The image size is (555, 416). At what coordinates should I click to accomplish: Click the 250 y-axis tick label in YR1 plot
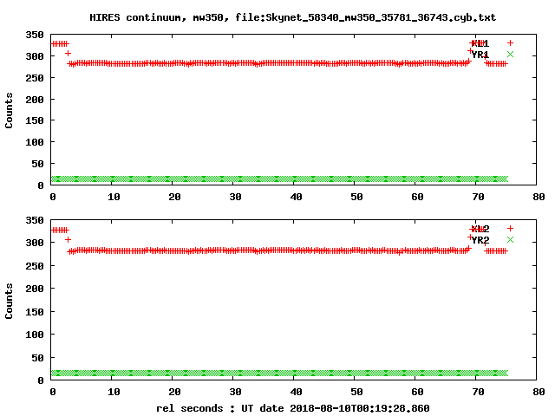click(35, 78)
